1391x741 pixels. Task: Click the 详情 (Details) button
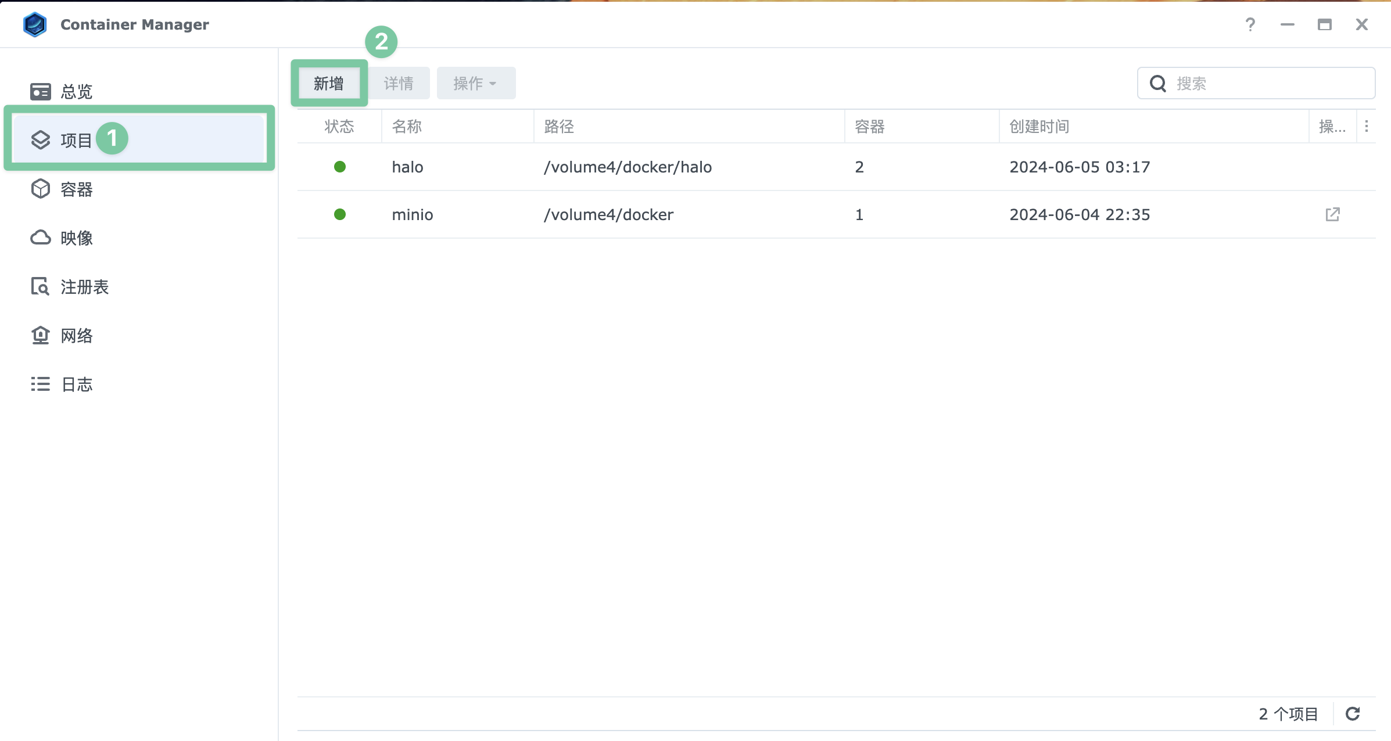tap(399, 82)
